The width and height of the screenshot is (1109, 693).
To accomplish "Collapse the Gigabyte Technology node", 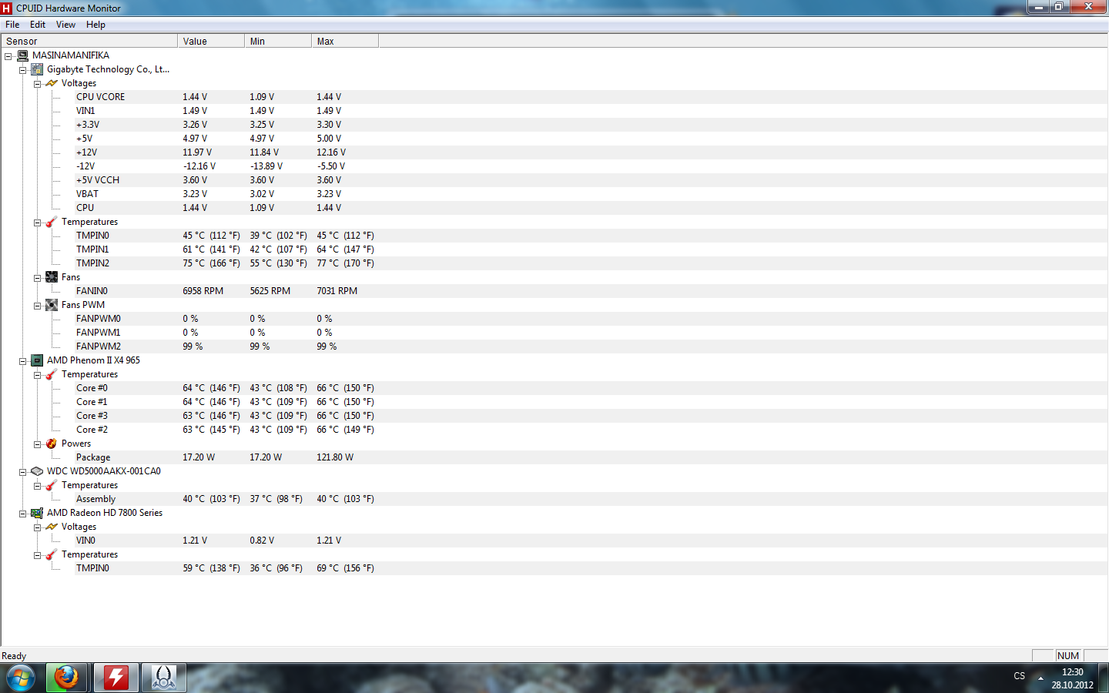I will [x=23, y=70].
